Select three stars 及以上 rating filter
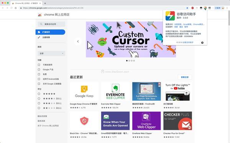 [39, 103]
